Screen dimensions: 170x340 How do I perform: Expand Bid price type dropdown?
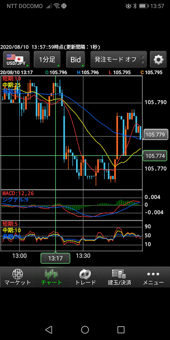76,59
